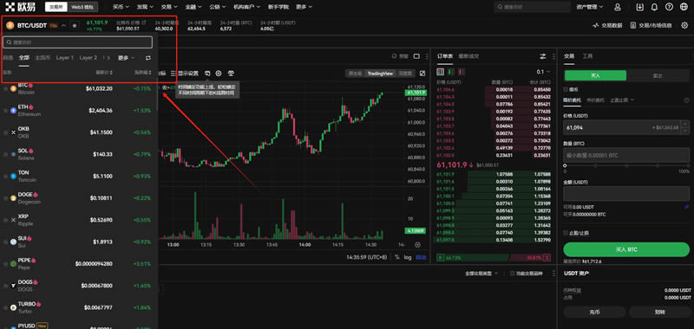Open the Tools tab in trade panel
This screenshot has height=329, width=694.
(x=587, y=56)
